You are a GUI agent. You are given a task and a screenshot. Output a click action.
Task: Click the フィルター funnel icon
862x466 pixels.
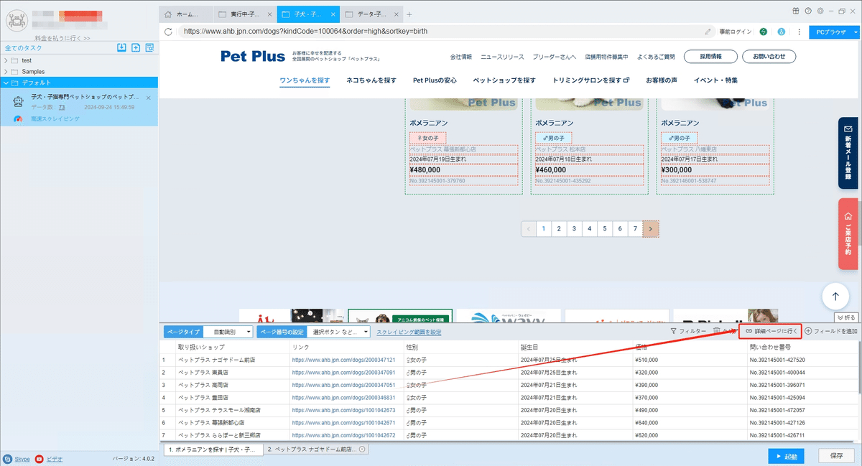coord(673,331)
